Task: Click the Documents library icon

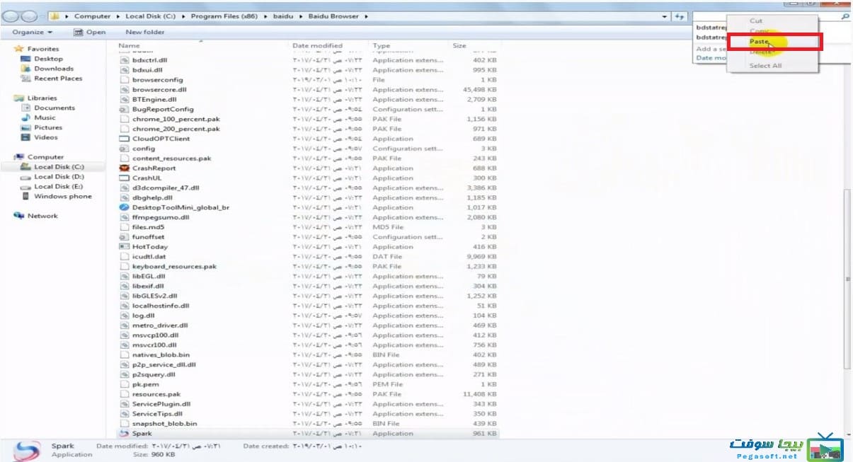Action: (26, 108)
